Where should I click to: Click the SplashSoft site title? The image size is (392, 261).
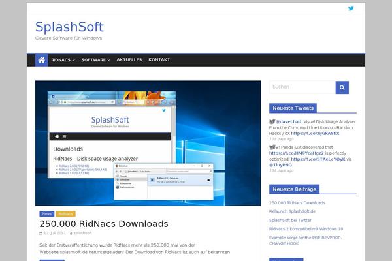[x=69, y=27]
